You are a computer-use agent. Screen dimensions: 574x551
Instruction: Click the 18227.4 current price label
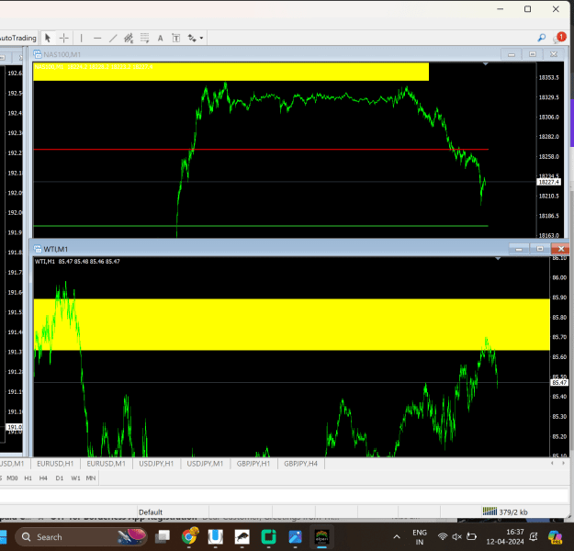click(548, 182)
